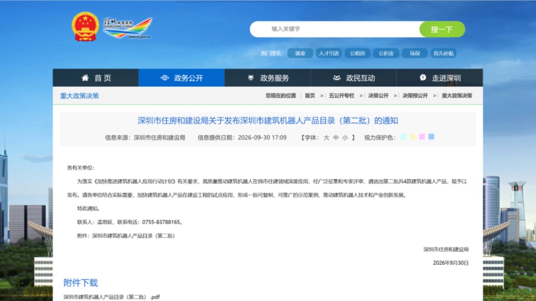Screen dimensions: 536x301
Task: Click the home icon beside 首页
Action: [85, 78]
